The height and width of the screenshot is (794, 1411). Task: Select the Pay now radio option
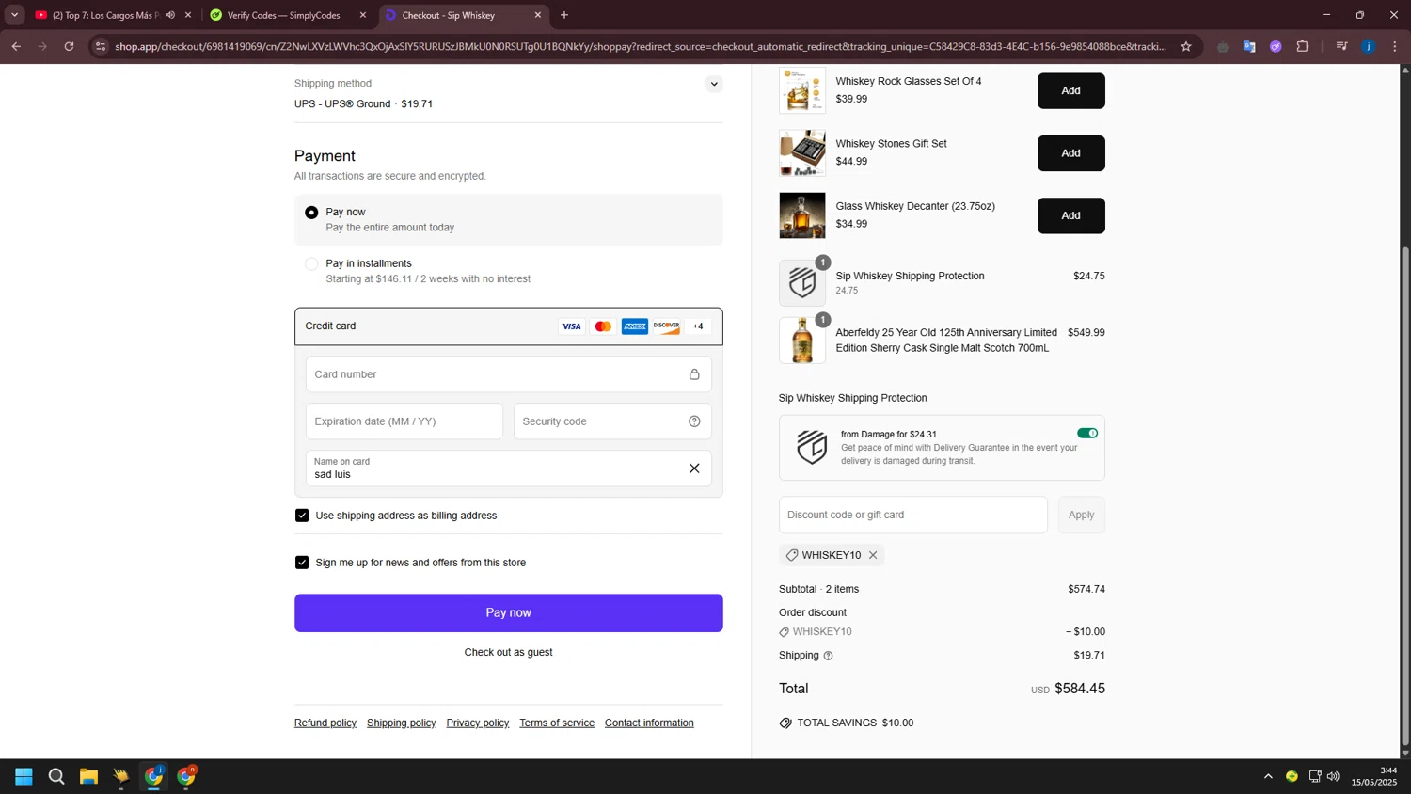[311, 213]
